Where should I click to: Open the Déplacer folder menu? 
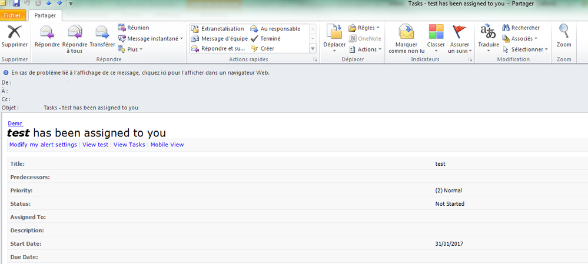(334, 38)
